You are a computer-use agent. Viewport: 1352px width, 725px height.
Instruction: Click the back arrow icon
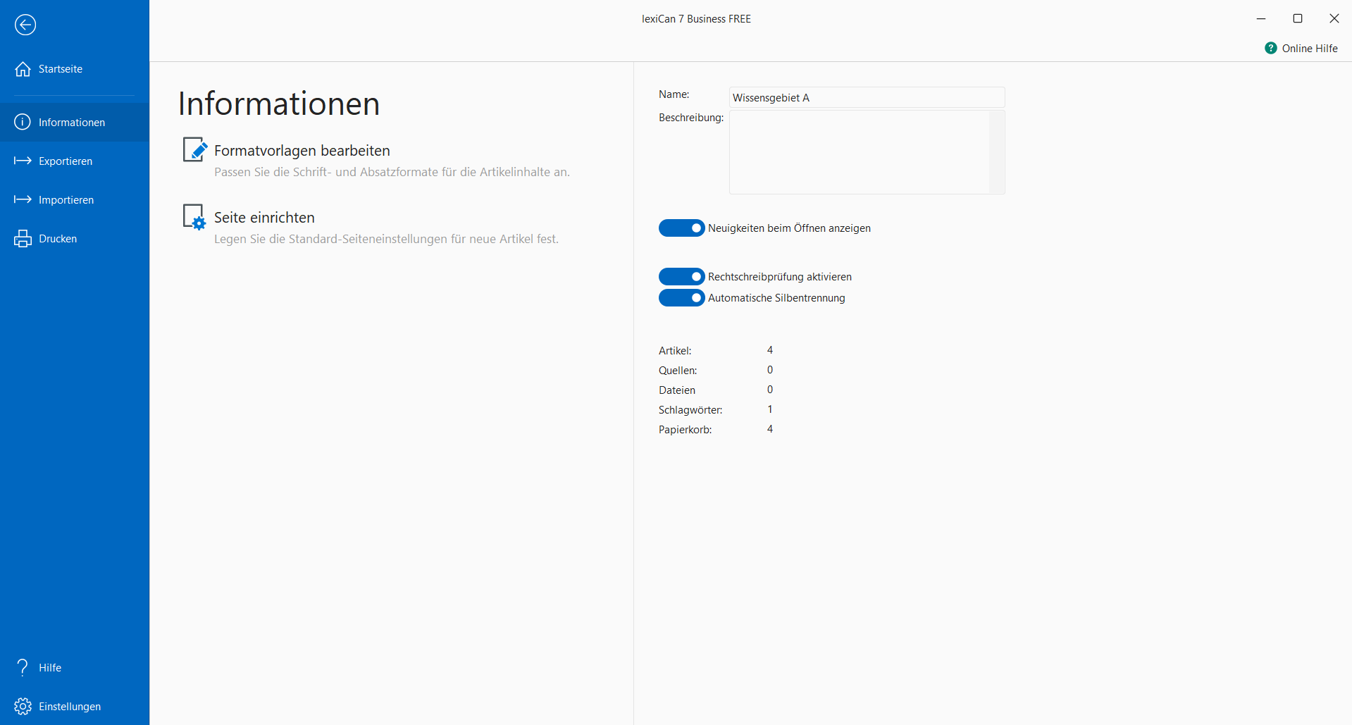[x=25, y=25]
